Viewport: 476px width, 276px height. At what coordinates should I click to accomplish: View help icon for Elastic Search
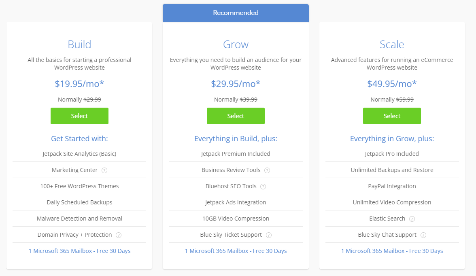click(x=412, y=219)
